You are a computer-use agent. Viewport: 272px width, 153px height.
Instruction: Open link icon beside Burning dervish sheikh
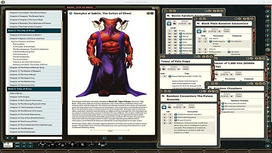223,103
